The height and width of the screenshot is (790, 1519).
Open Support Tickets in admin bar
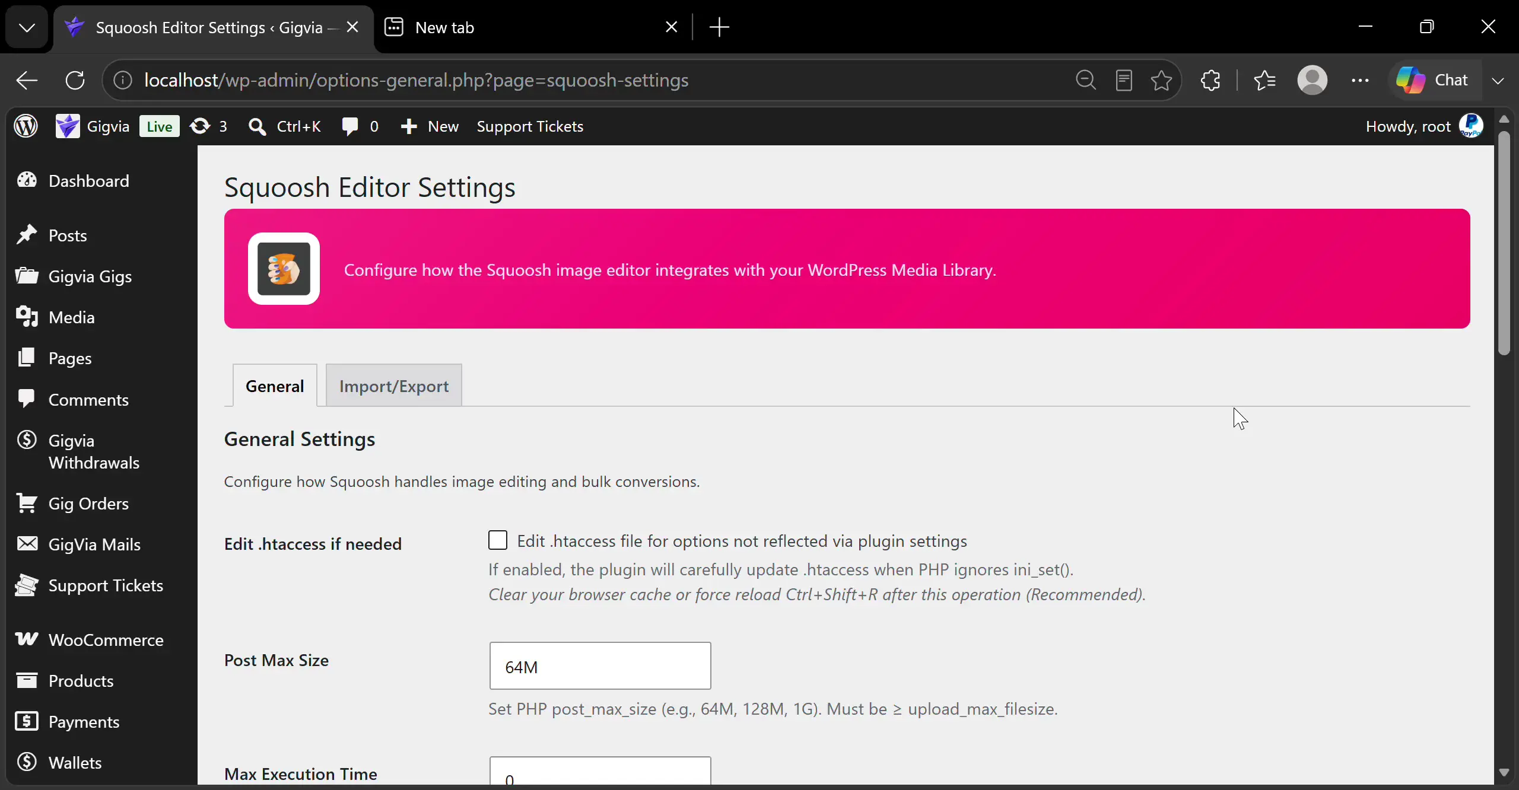(x=530, y=126)
